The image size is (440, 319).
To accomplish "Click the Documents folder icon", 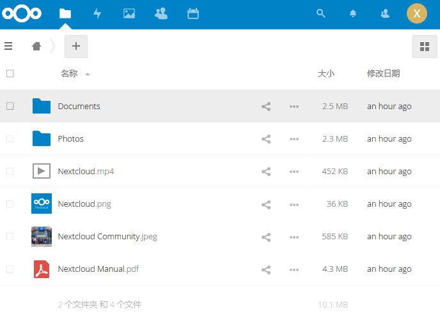I will (42, 106).
